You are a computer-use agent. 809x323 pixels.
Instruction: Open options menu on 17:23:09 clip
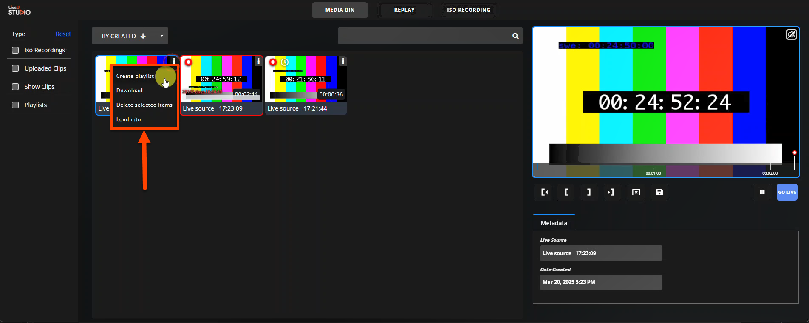pyautogui.click(x=258, y=61)
